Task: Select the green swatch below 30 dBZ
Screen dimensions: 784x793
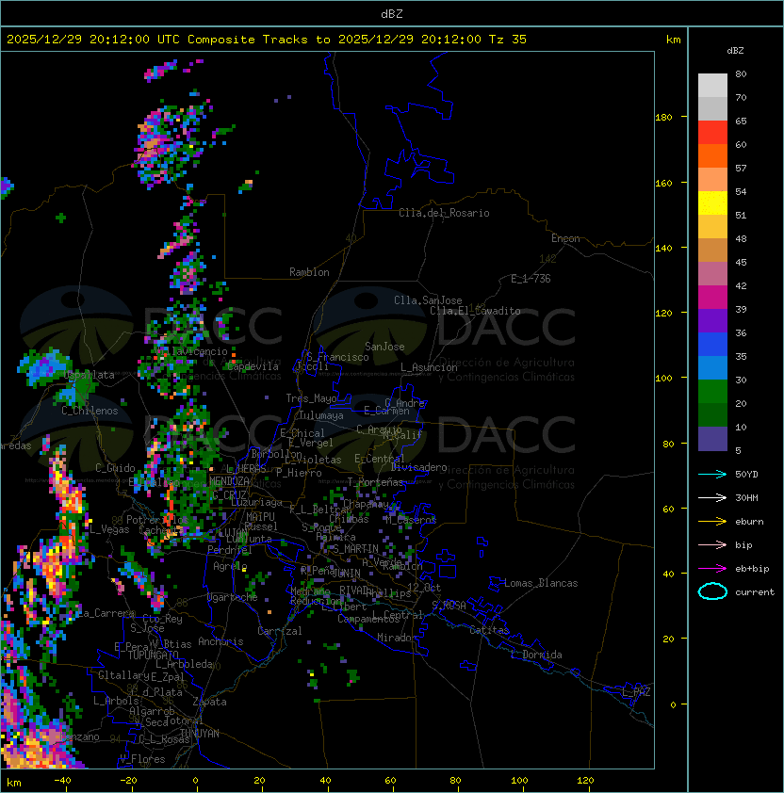Action: [712, 392]
